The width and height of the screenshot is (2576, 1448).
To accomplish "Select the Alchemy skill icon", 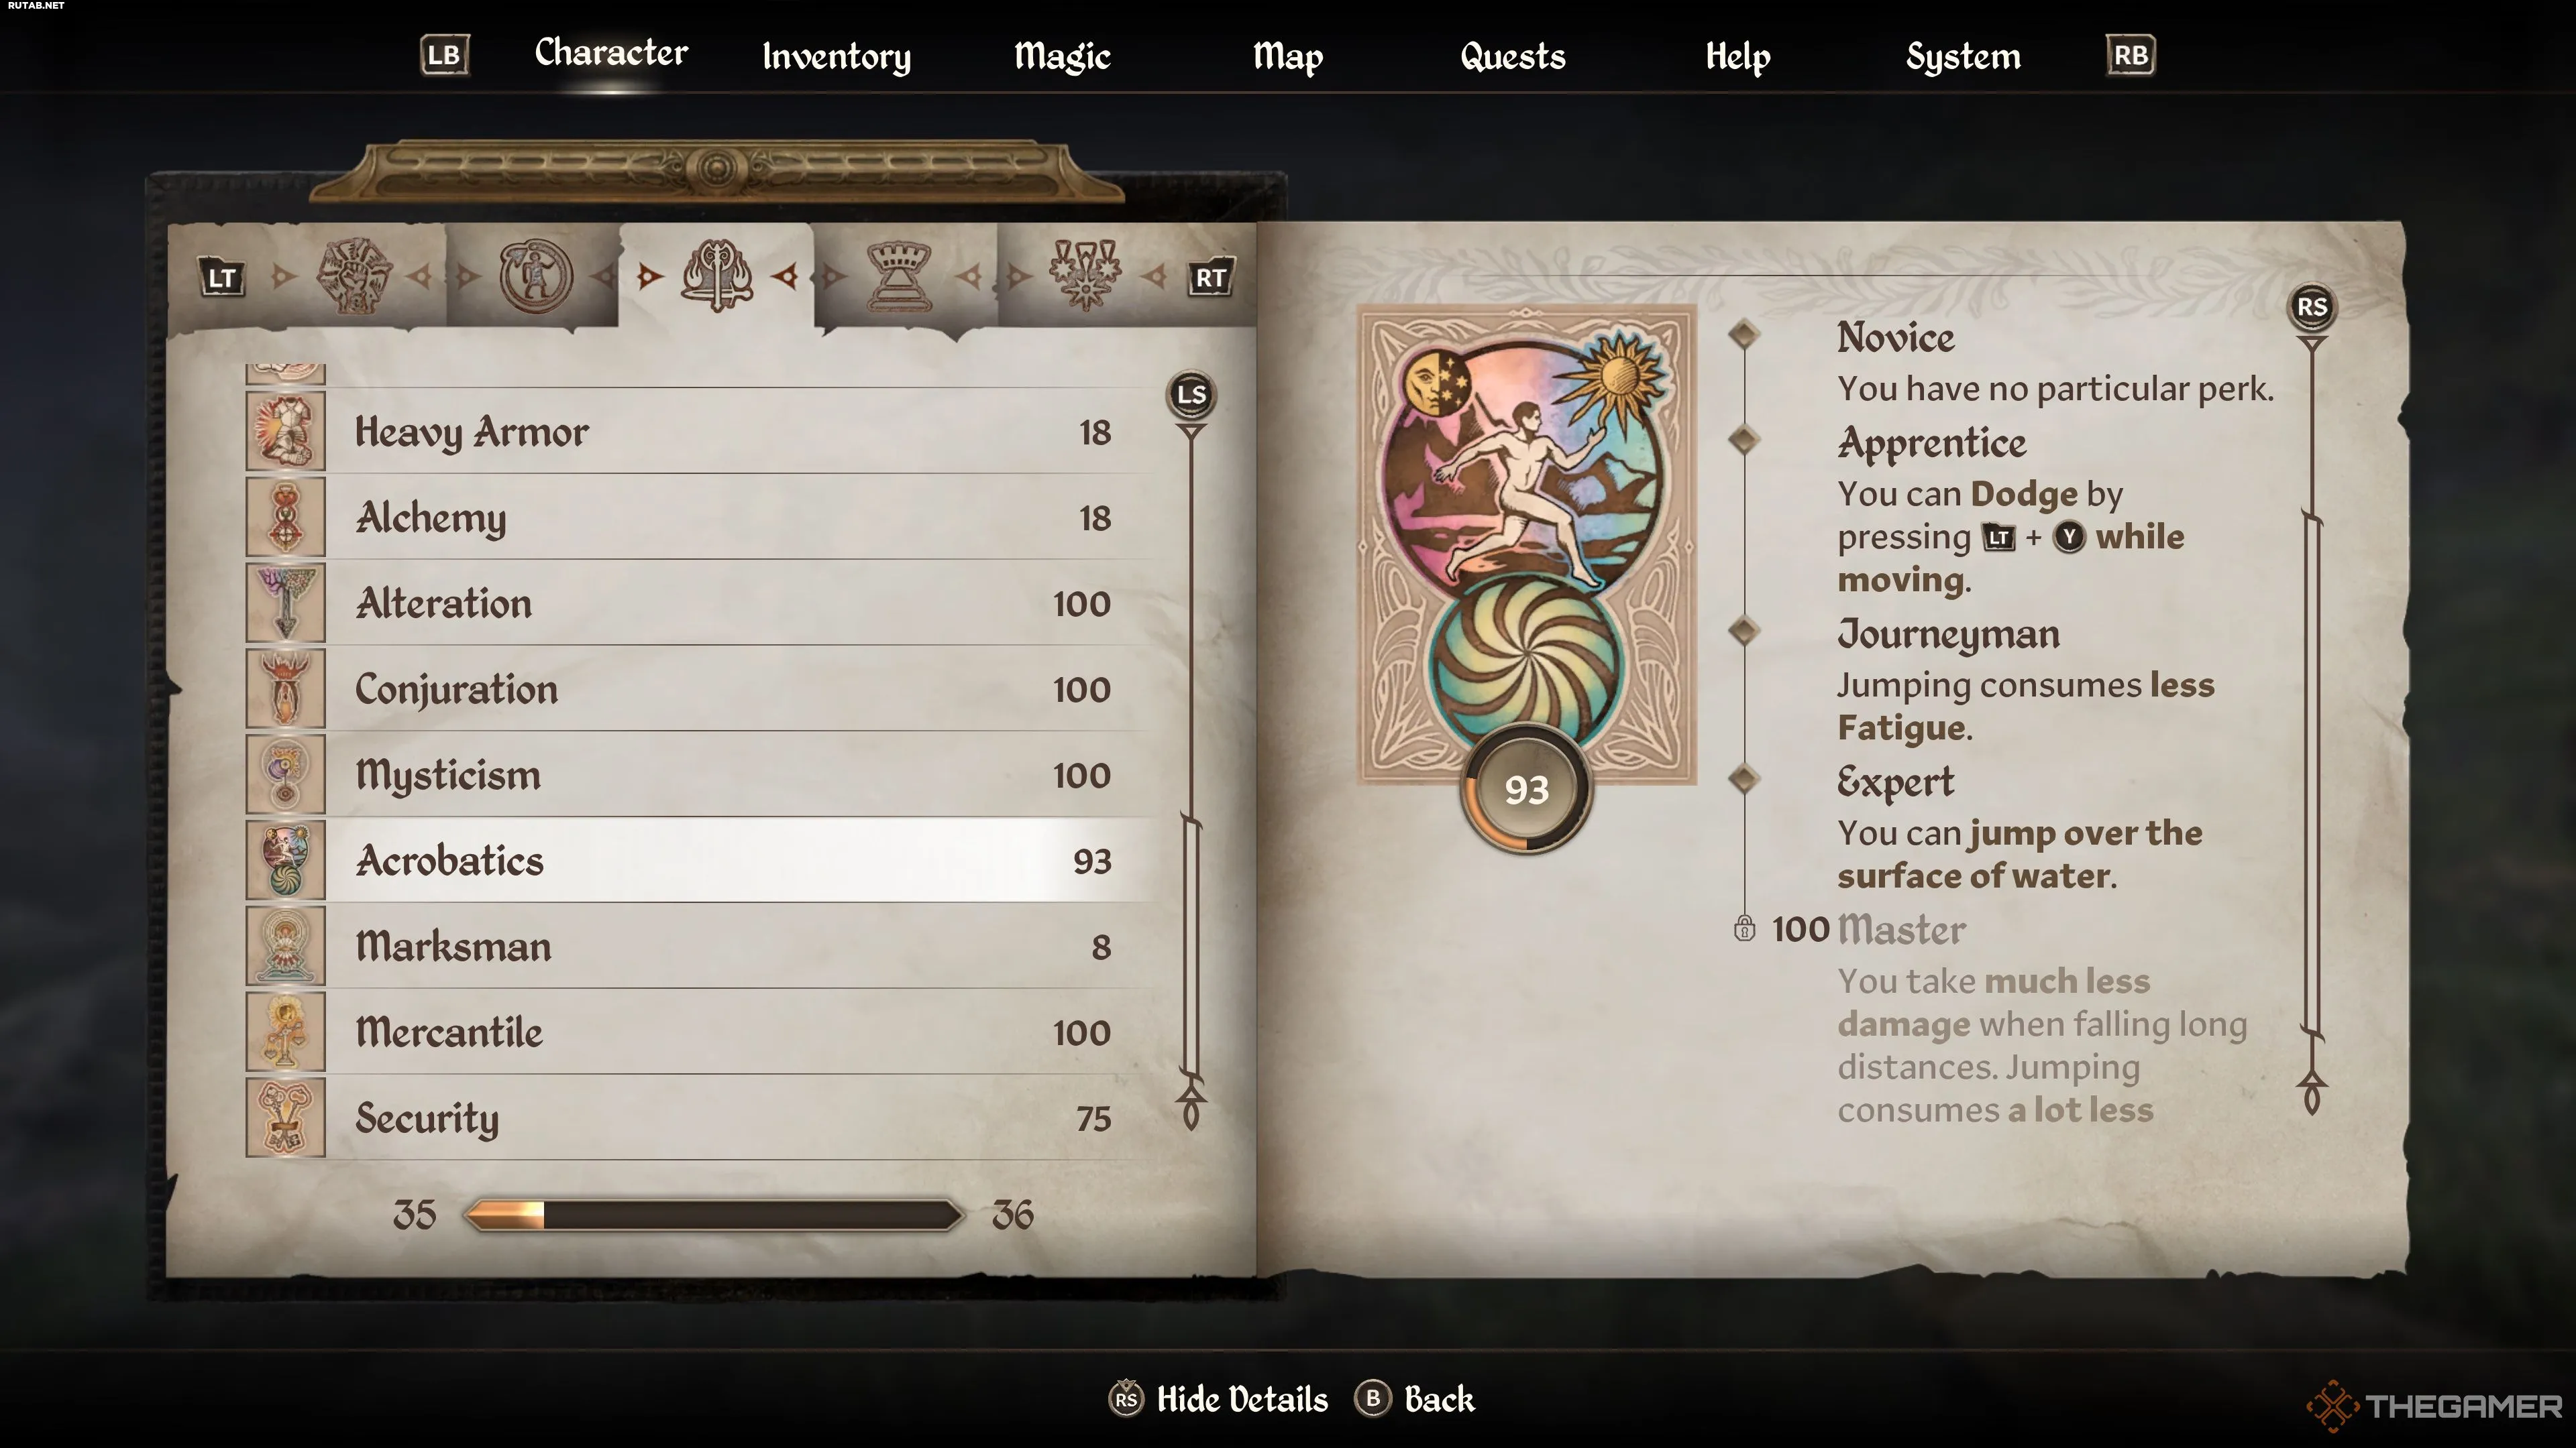I will tap(285, 518).
